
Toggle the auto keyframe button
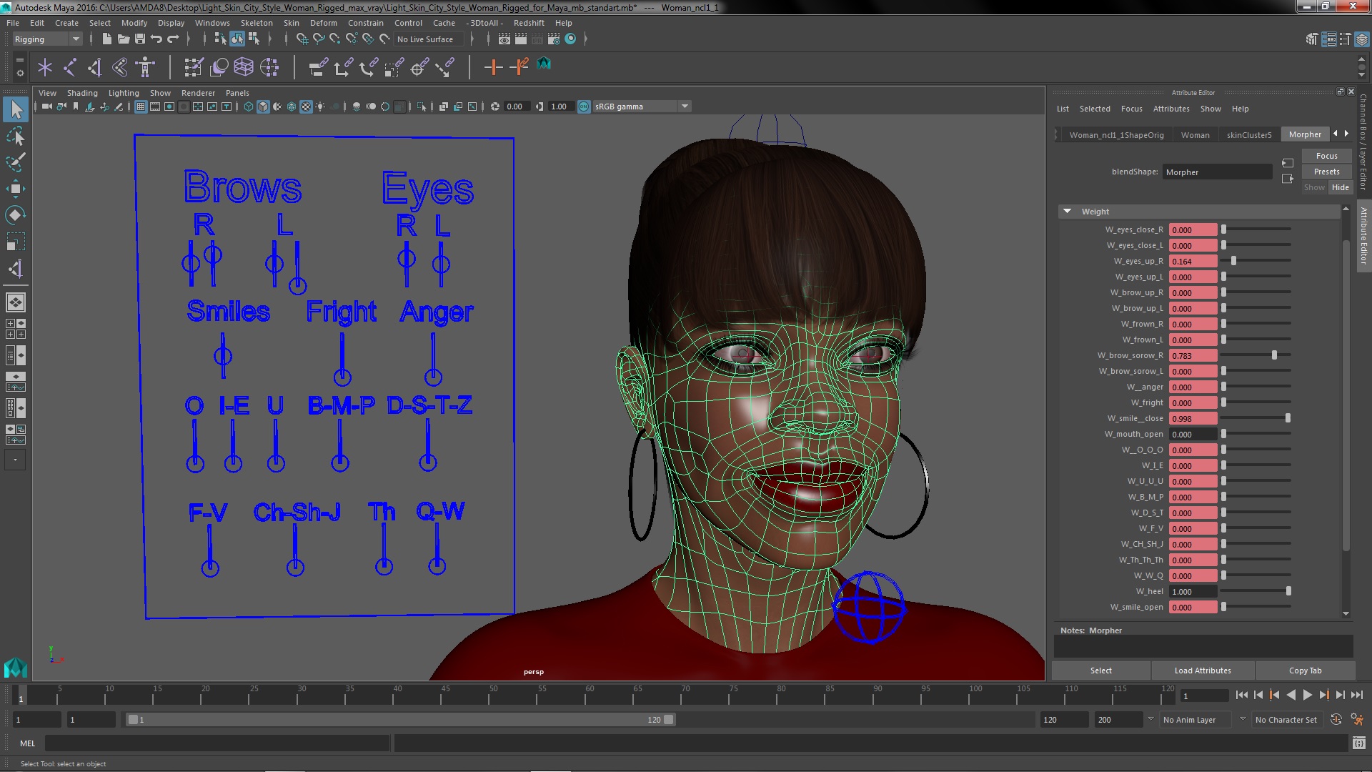point(1336,720)
